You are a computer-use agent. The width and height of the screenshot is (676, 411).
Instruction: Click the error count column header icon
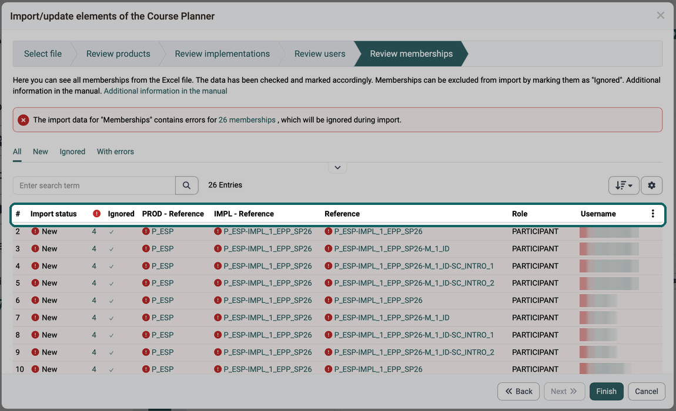pos(96,214)
